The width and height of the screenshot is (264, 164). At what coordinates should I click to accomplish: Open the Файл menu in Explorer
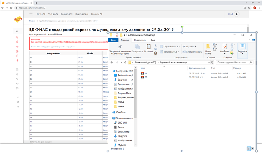114,40
